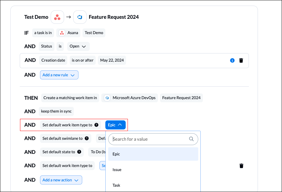Click the Asana icon in the IF condition row
282x192 pixels.
click(x=61, y=33)
